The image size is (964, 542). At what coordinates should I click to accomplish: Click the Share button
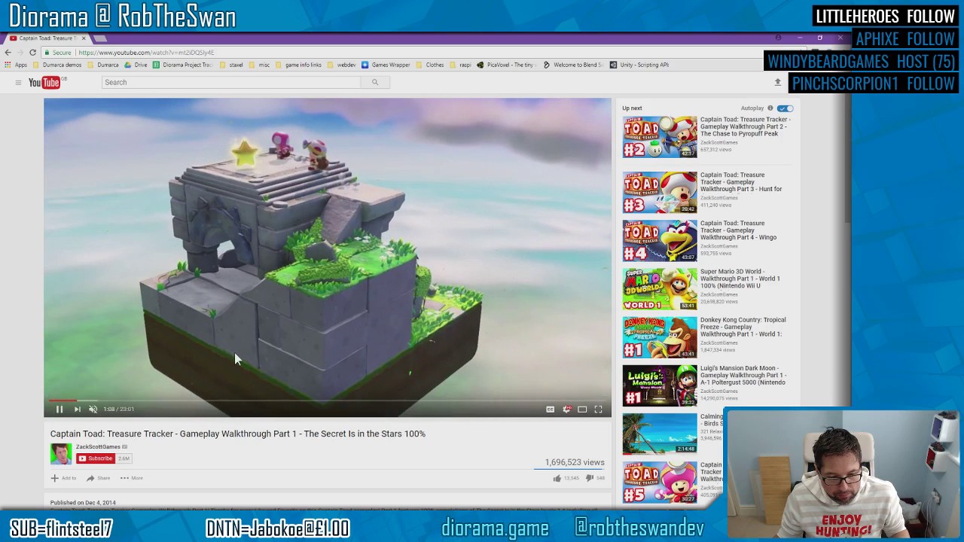pyautogui.click(x=98, y=478)
